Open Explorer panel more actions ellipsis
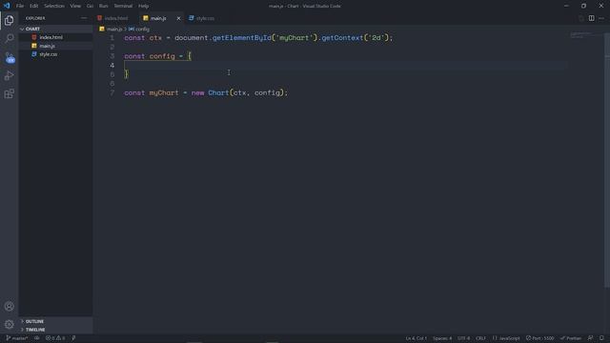This screenshot has height=343, width=610. [84, 18]
